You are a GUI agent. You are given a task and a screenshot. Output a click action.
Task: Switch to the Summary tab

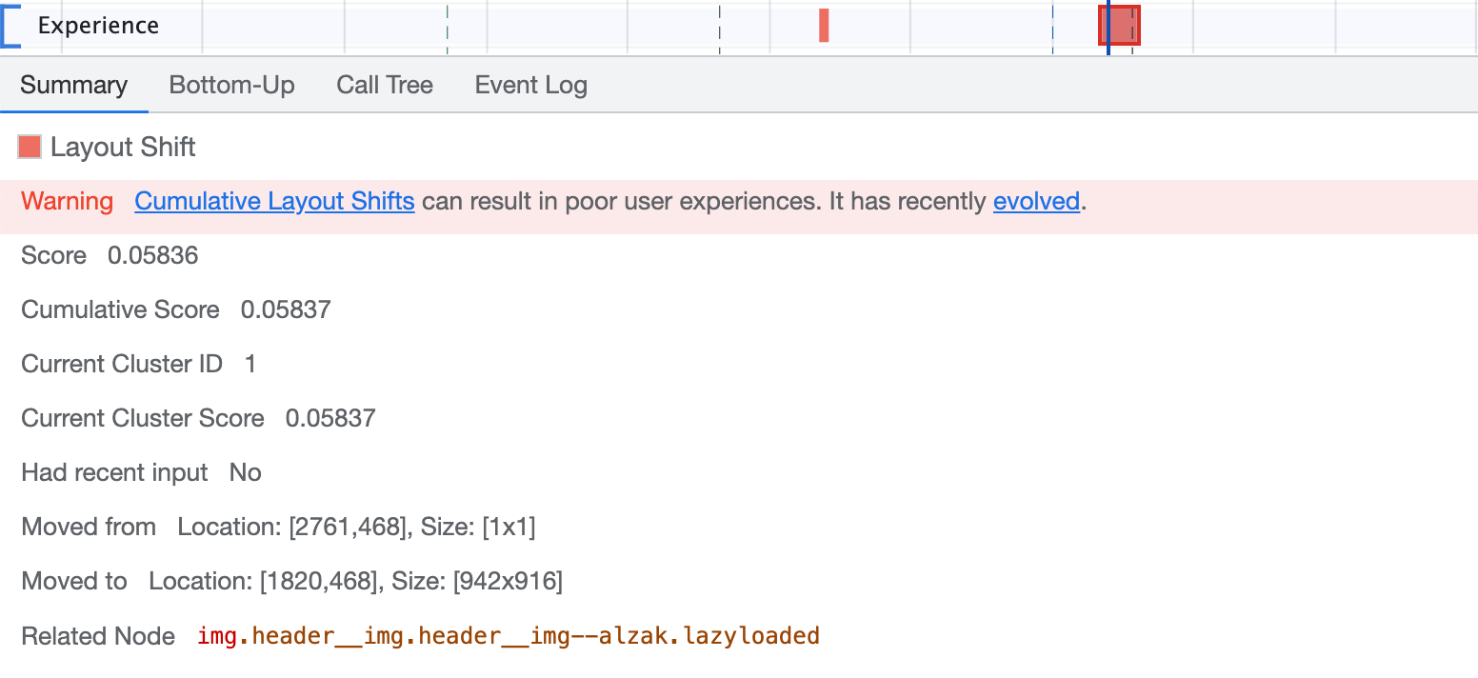(73, 86)
